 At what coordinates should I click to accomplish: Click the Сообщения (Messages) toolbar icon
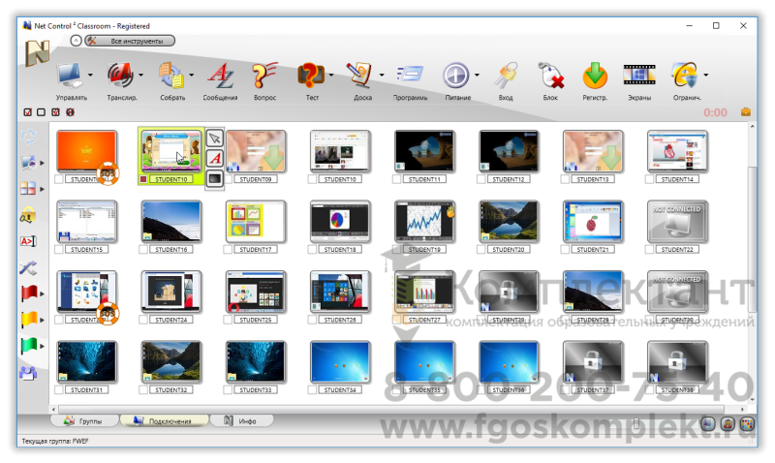pyautogui.click(x=220, y=77)
